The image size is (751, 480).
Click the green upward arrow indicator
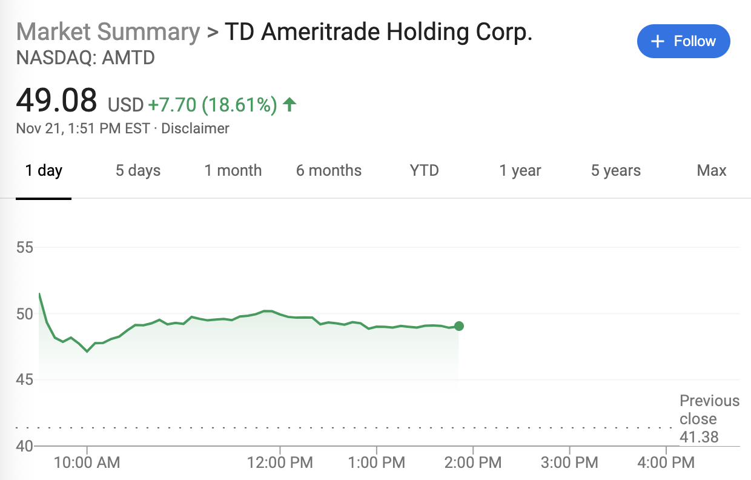pyautogui.click(x=291, y=104)
